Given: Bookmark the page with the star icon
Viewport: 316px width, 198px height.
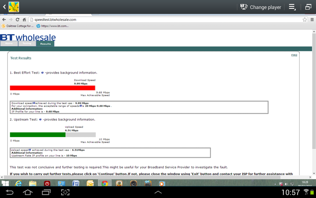Looking at the screenshot, I should tap(305, 20).
